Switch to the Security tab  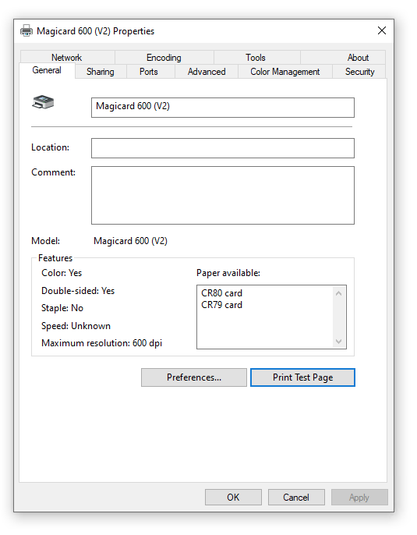pos(360,72)
